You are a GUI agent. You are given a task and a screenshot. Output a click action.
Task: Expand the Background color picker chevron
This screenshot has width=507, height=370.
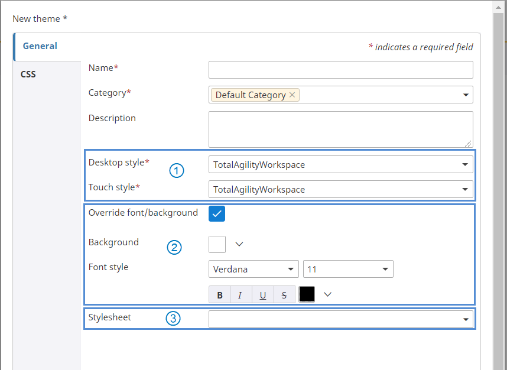239,244
